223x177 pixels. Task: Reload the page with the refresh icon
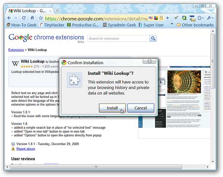click(24, 18)
